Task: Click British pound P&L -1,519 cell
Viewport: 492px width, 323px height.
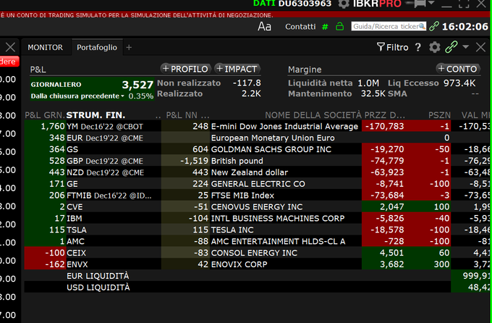Action: point(185,161)
